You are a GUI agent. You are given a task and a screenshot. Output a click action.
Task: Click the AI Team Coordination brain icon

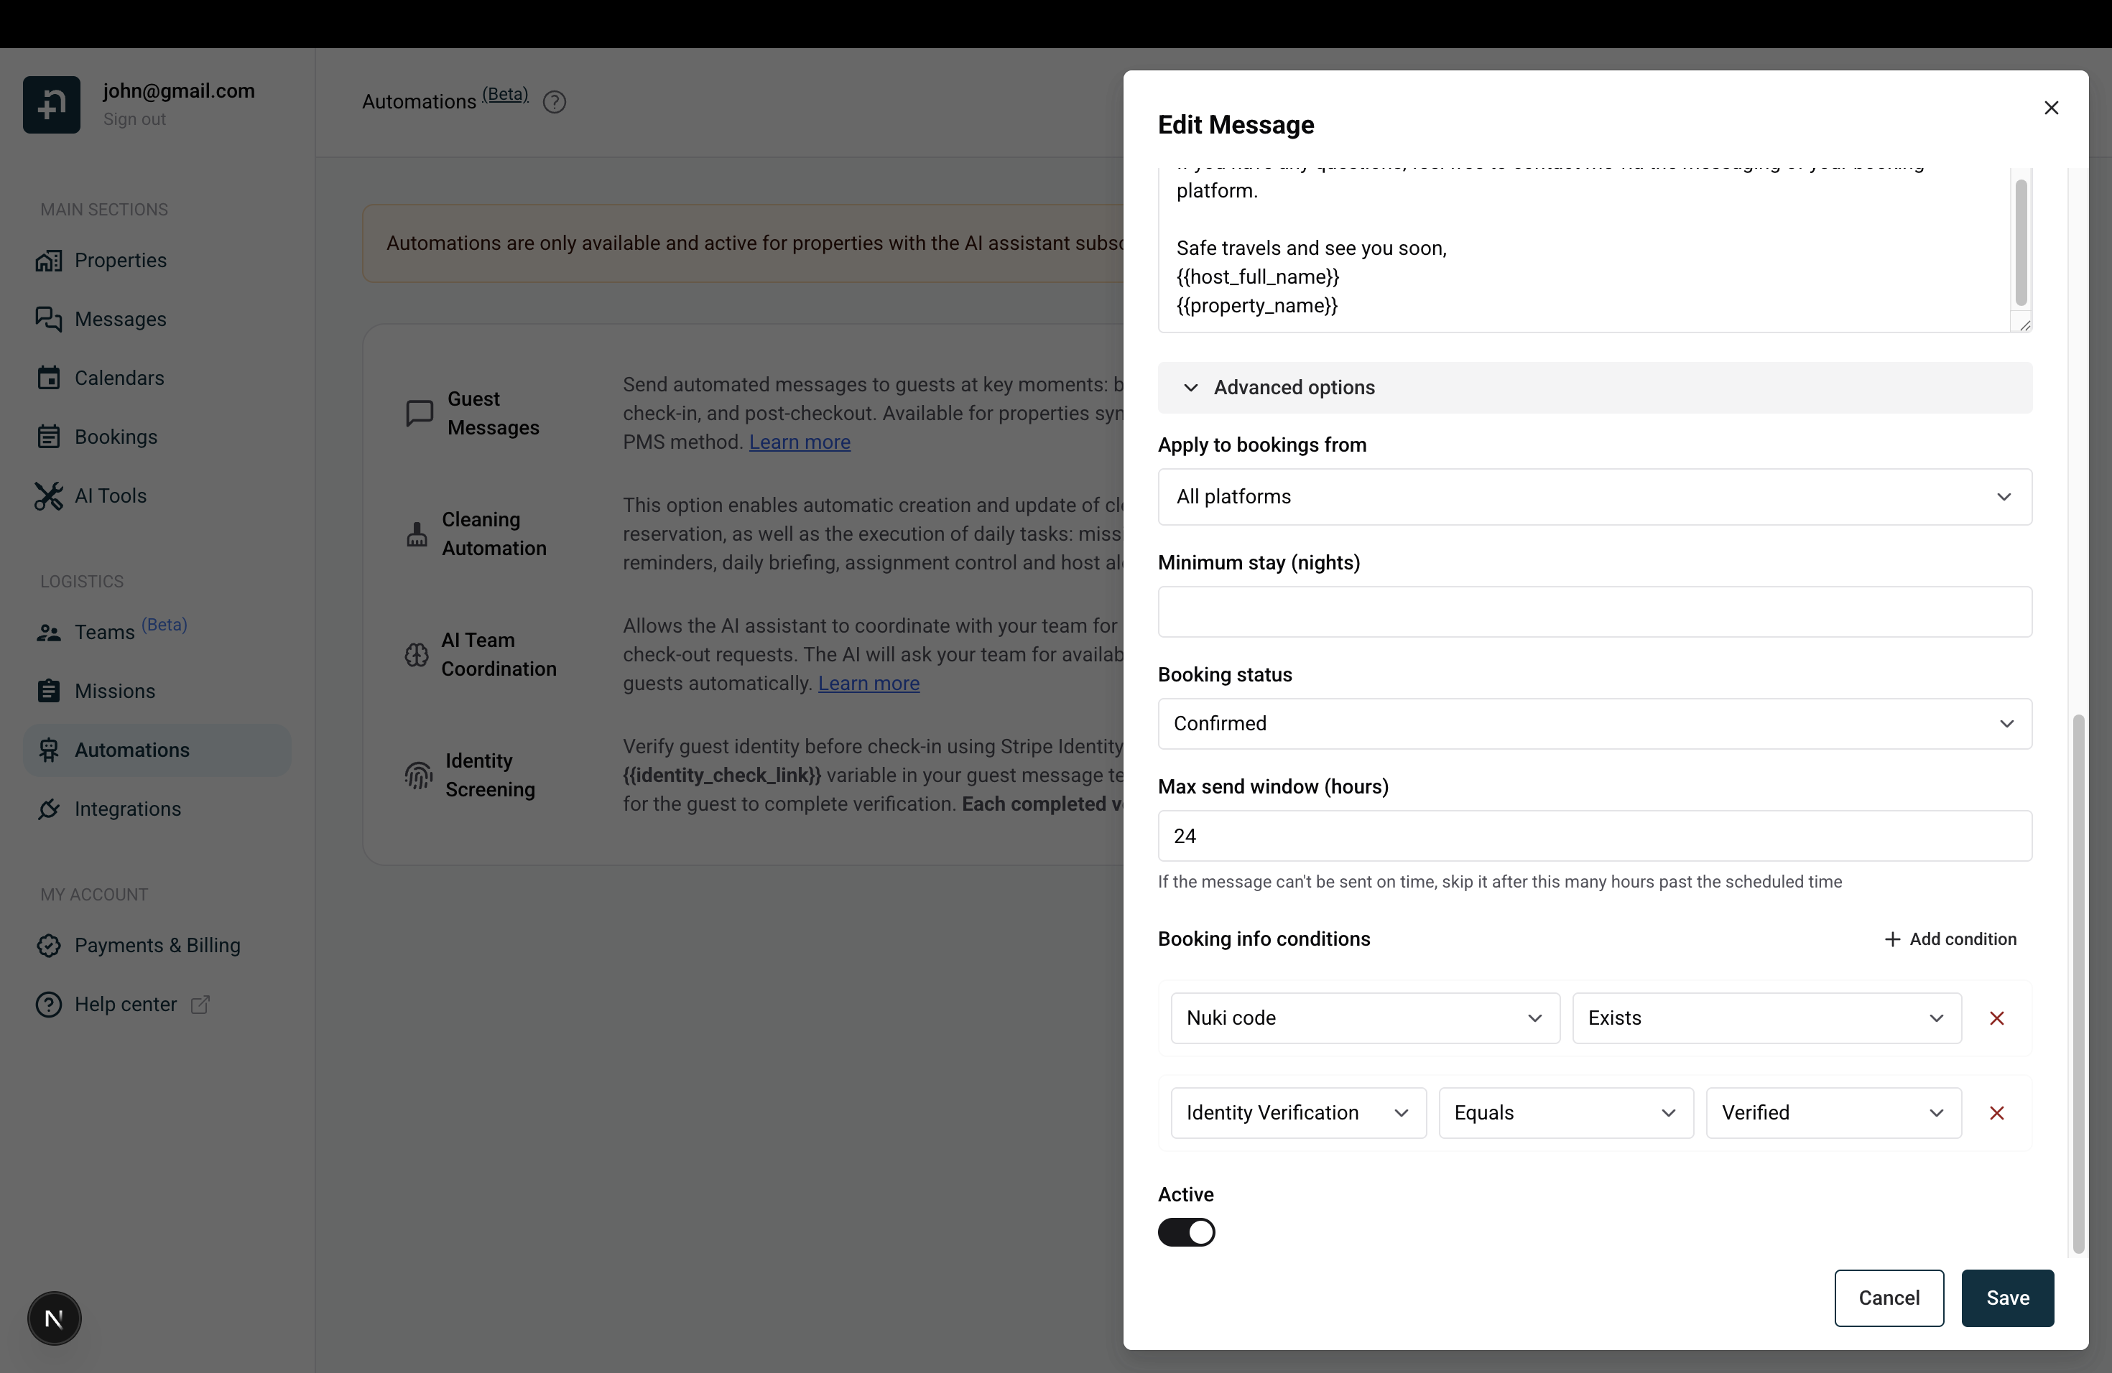coord(417,655)
